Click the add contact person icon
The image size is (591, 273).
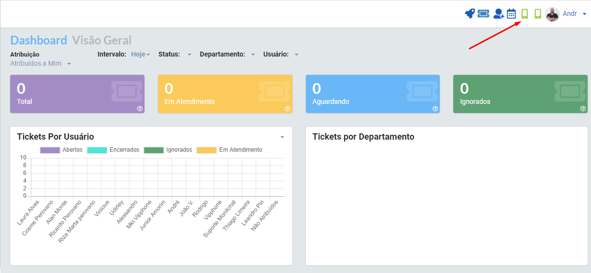tap(499, 14)
